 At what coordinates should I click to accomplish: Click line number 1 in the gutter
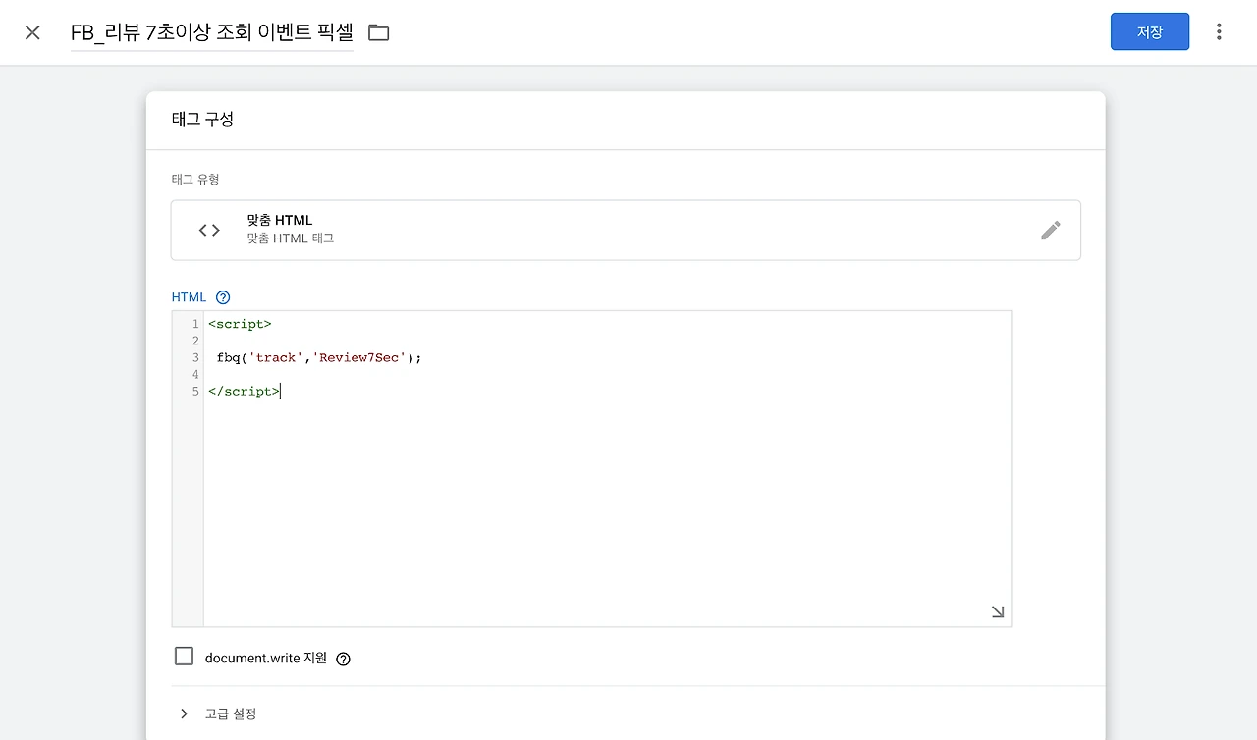(x=195, y=324)
